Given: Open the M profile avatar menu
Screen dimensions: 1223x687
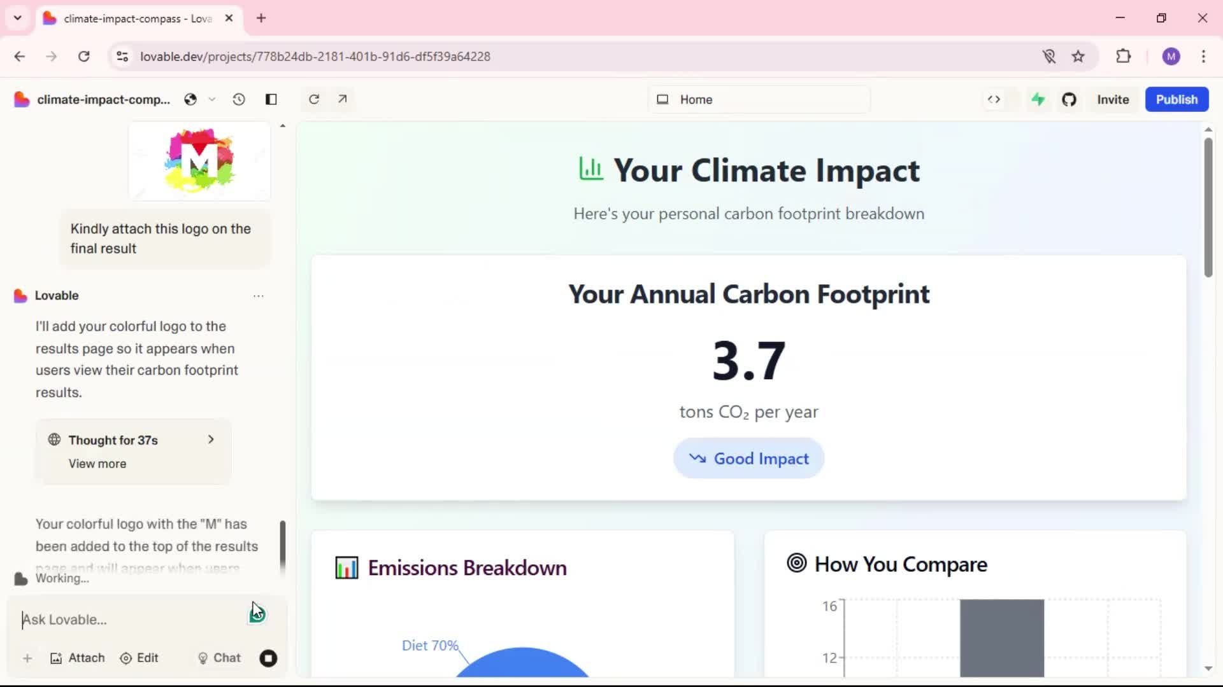Looking at the screenshot, I should point(1171,57).
